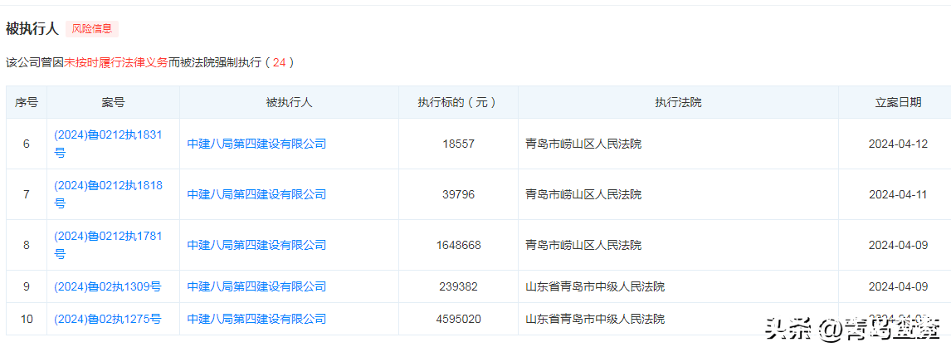Click 青岛市崂山区人民法院 in row 8

(583, 245)
